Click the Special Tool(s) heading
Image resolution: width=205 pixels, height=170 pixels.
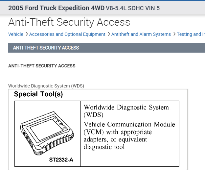(38, 95)
